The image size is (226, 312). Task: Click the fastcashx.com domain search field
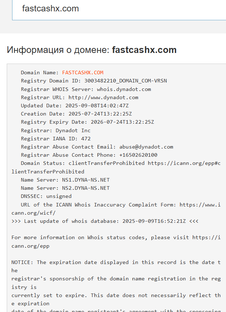click(119, 10)
